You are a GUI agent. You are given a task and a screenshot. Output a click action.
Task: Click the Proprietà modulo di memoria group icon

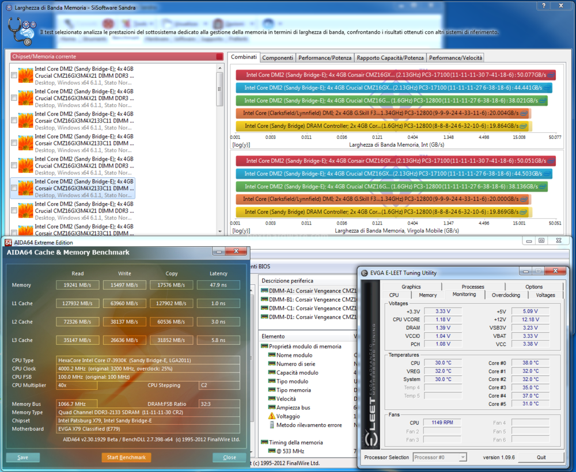click(264, 346)
